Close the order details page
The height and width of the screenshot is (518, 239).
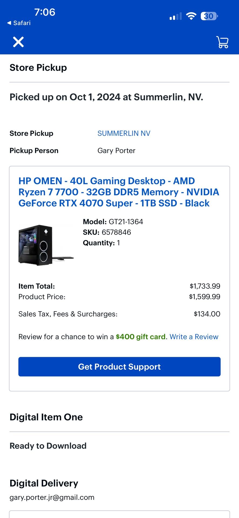coord(18,42)
